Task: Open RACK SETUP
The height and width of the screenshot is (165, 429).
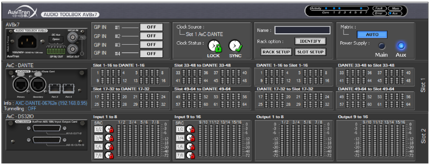Action: [277, 52]
